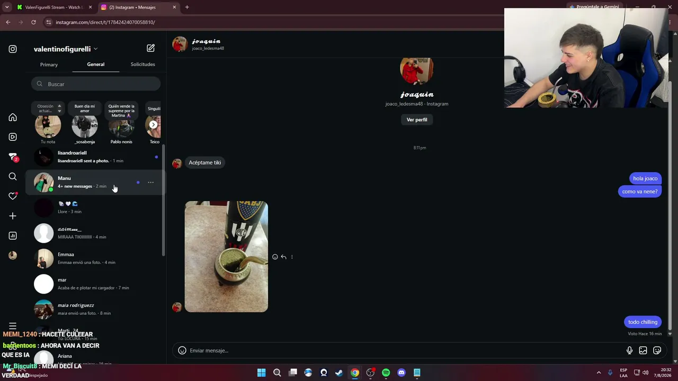Click the Pregúntale a Gemini button

[x=593, y=7]
